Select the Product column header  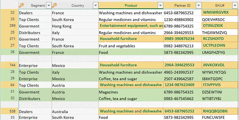[x=131, y=5]
